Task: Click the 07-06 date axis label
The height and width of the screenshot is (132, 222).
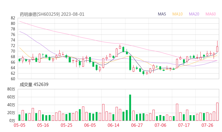Action: click(x=160, y=125)
